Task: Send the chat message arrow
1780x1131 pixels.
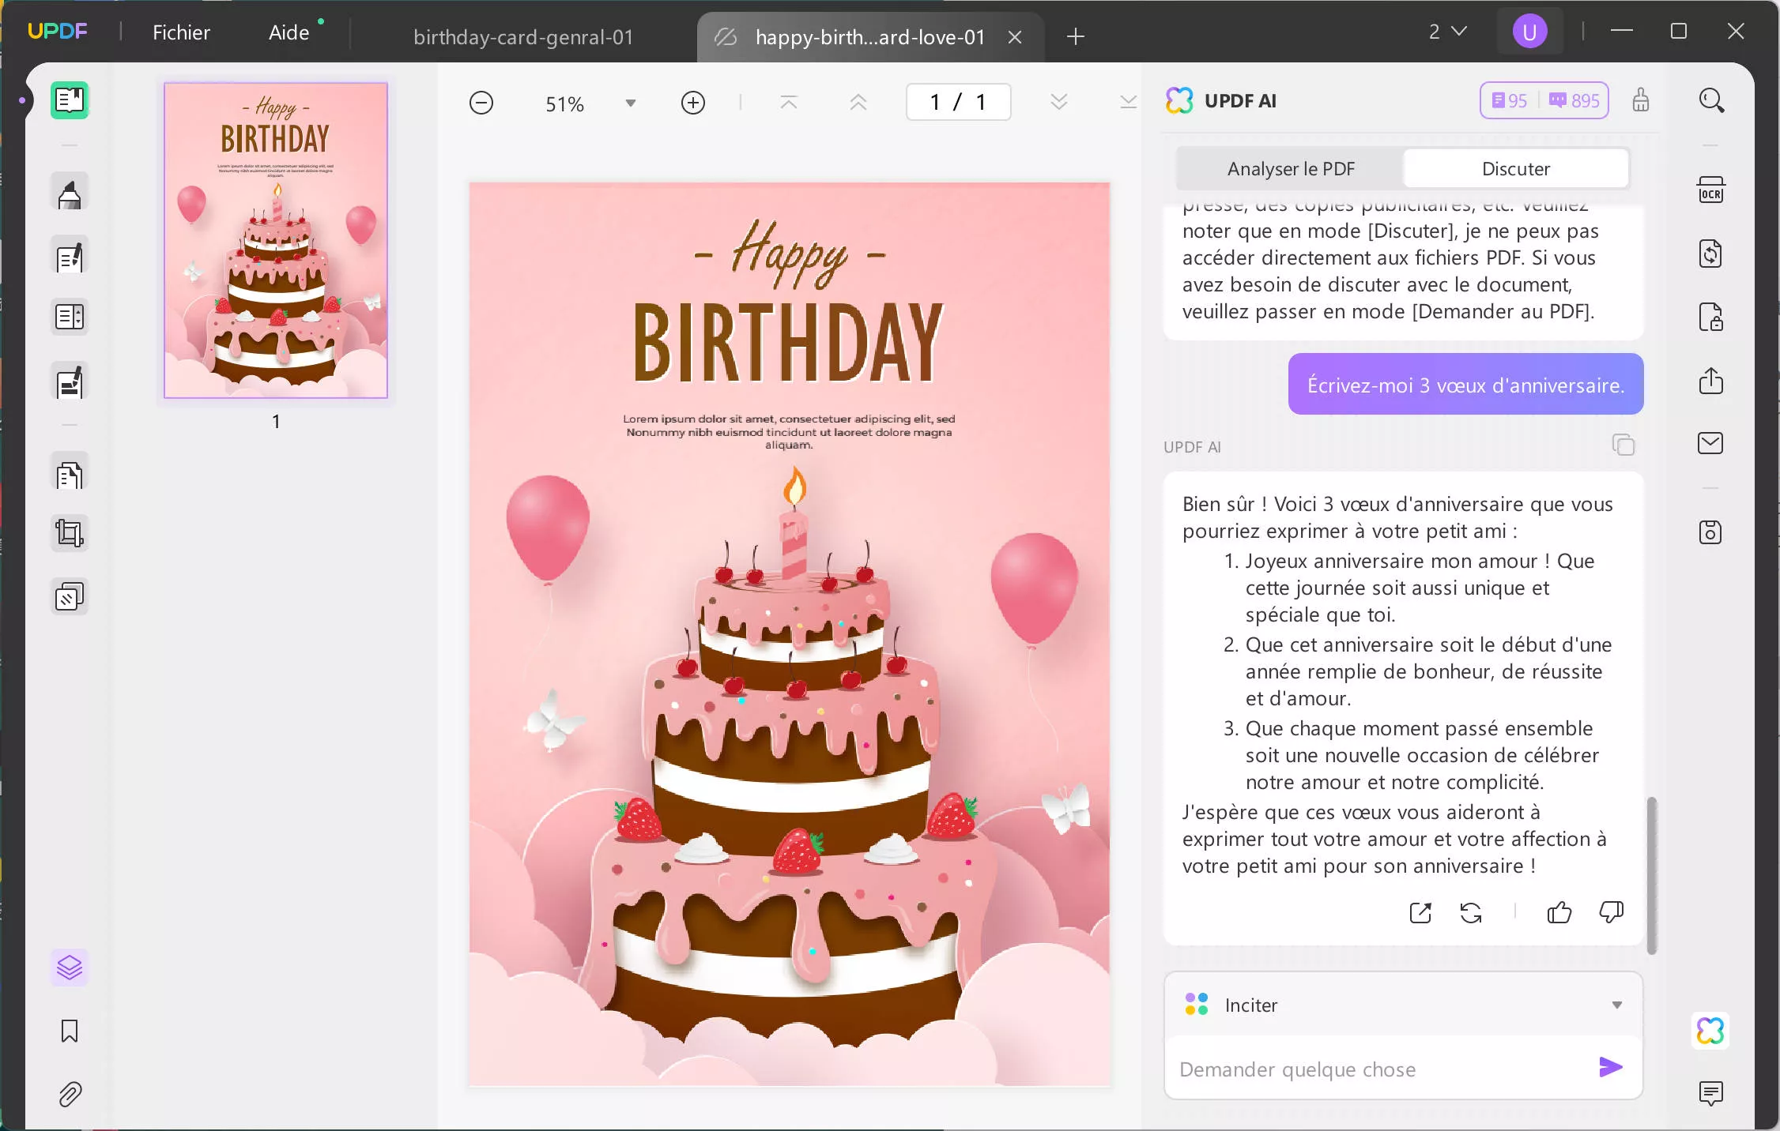Action: click(x=1611, y=1068)
